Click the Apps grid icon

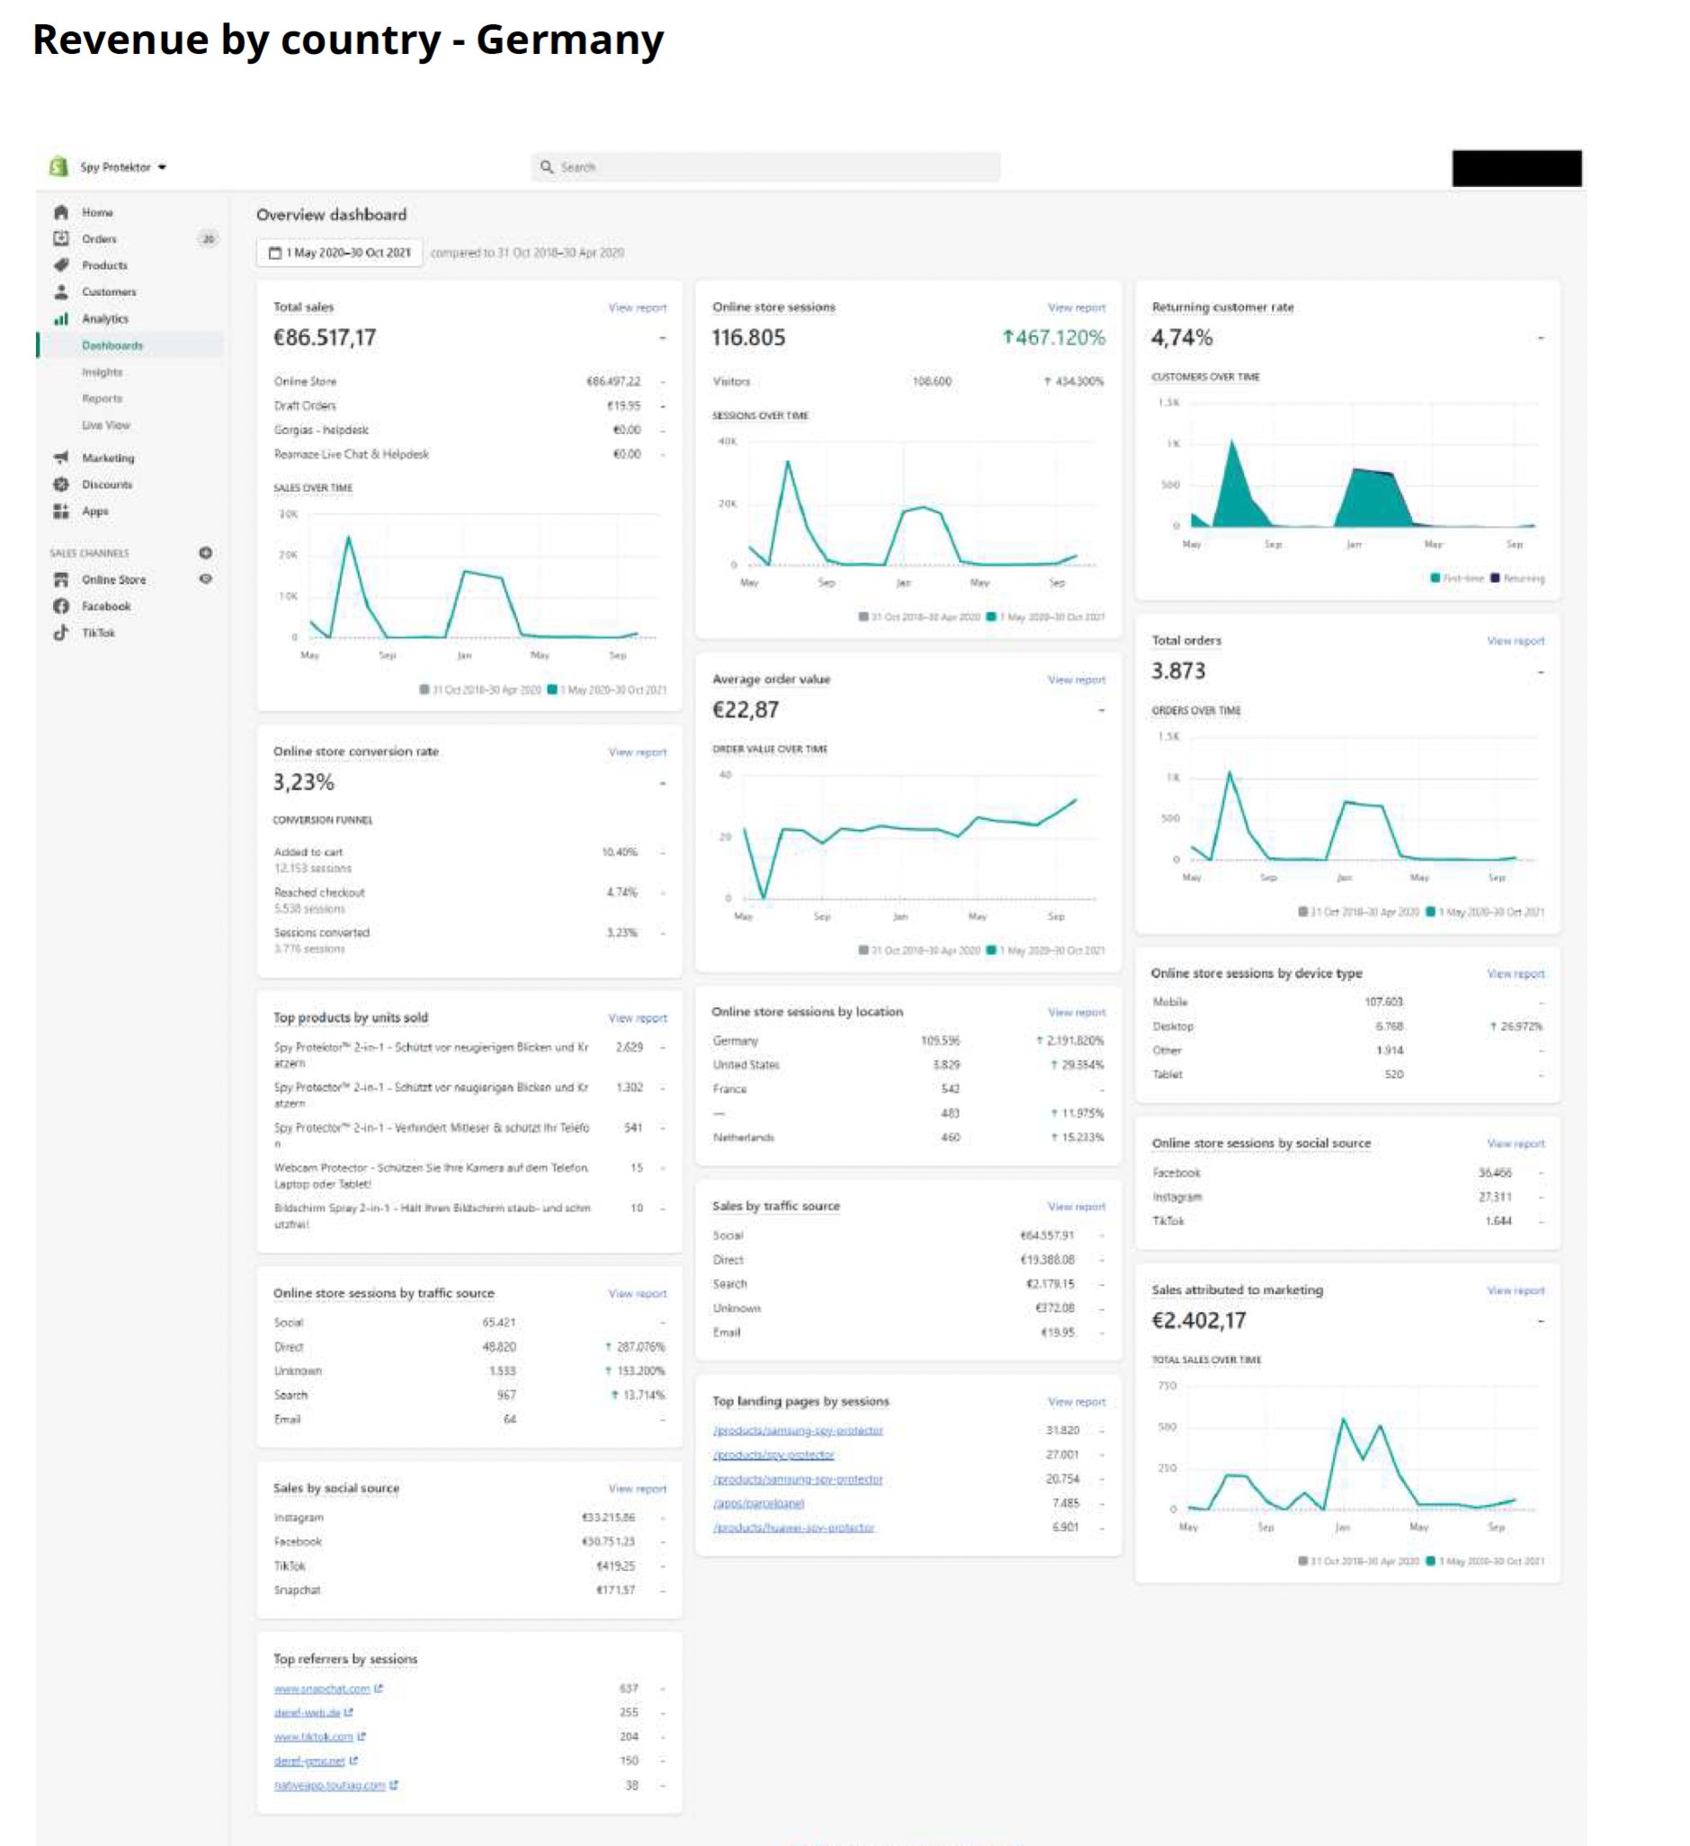pyautogui.click(x=60, y=511)
